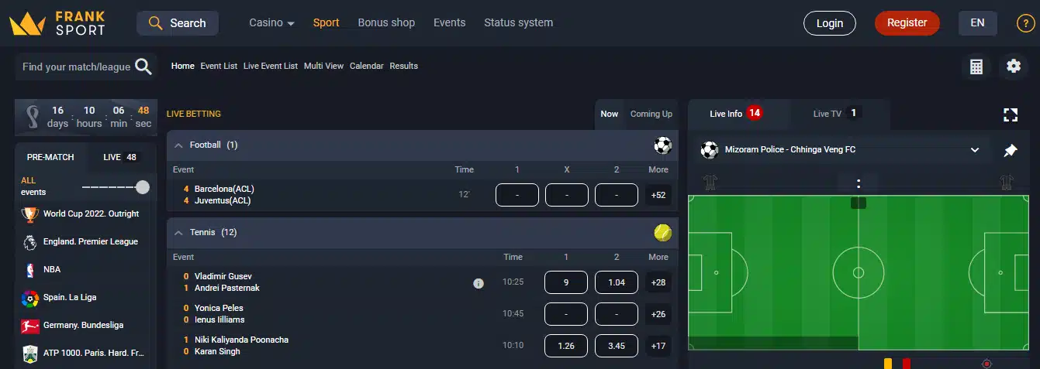Click the ATP 1000 Paris tournament icon
The width and height of the screenshot is (1040, 369).
30,354
